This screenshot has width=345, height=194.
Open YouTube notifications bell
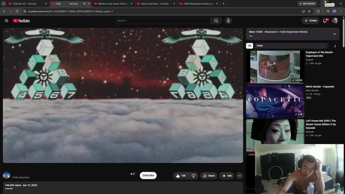pos(325,21)
